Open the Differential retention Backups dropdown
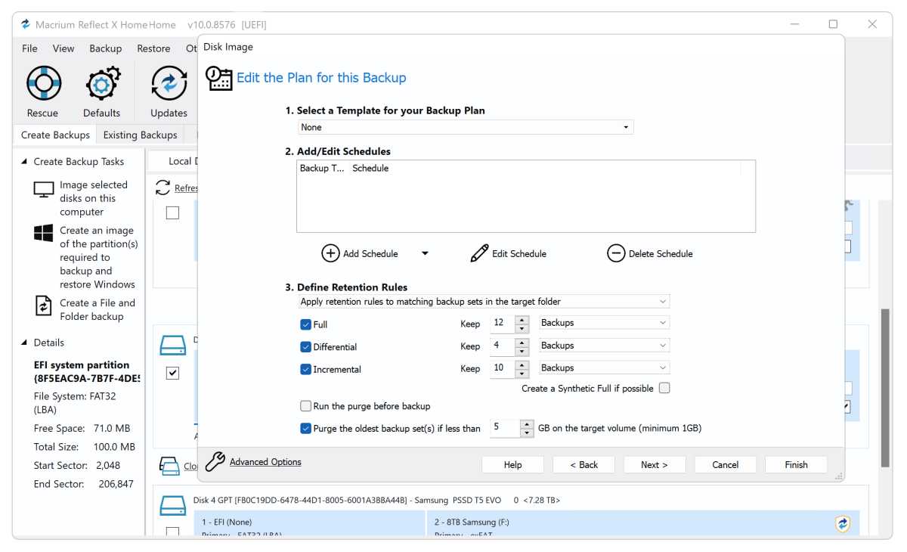 coord(604,346)
